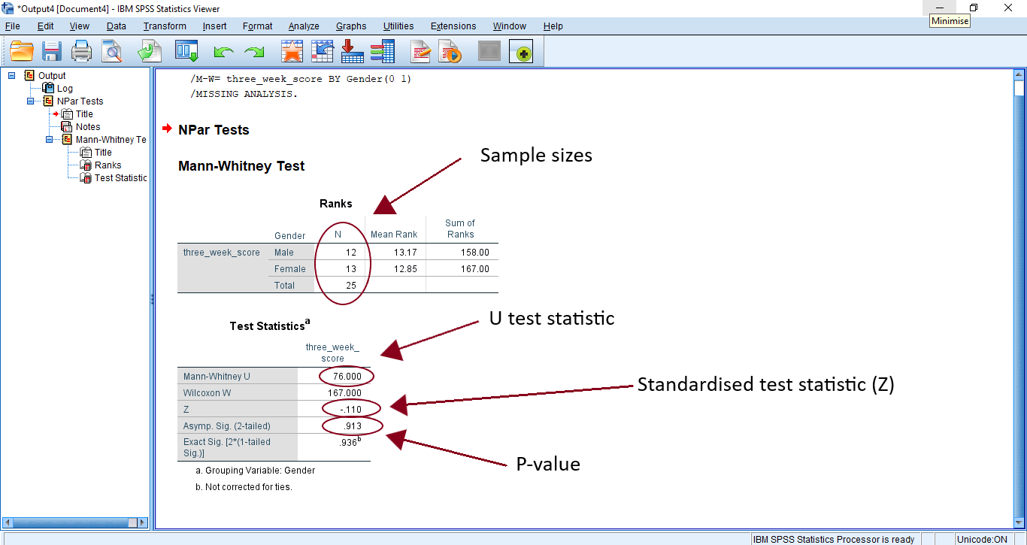Click the greyed-out designate window icon
The height and width of the screenshot is (545, 1027).
[489, 51]
